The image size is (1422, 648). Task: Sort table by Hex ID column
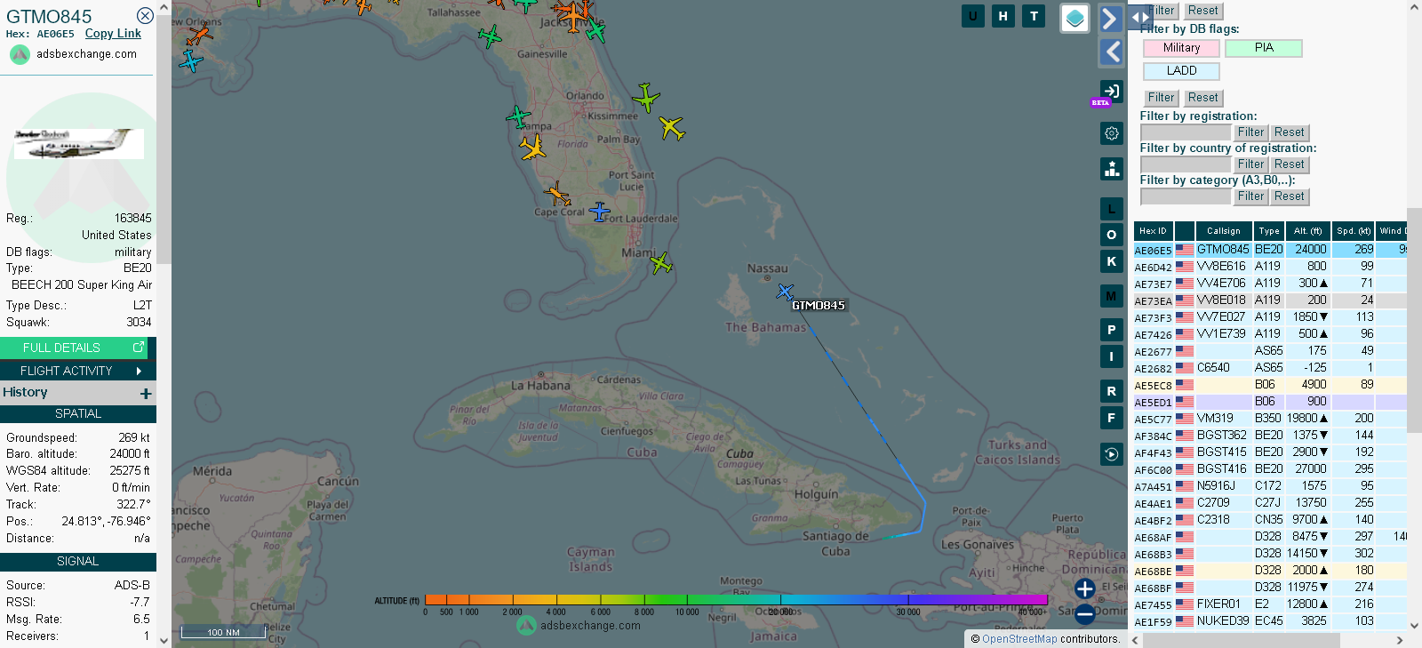1153,231
